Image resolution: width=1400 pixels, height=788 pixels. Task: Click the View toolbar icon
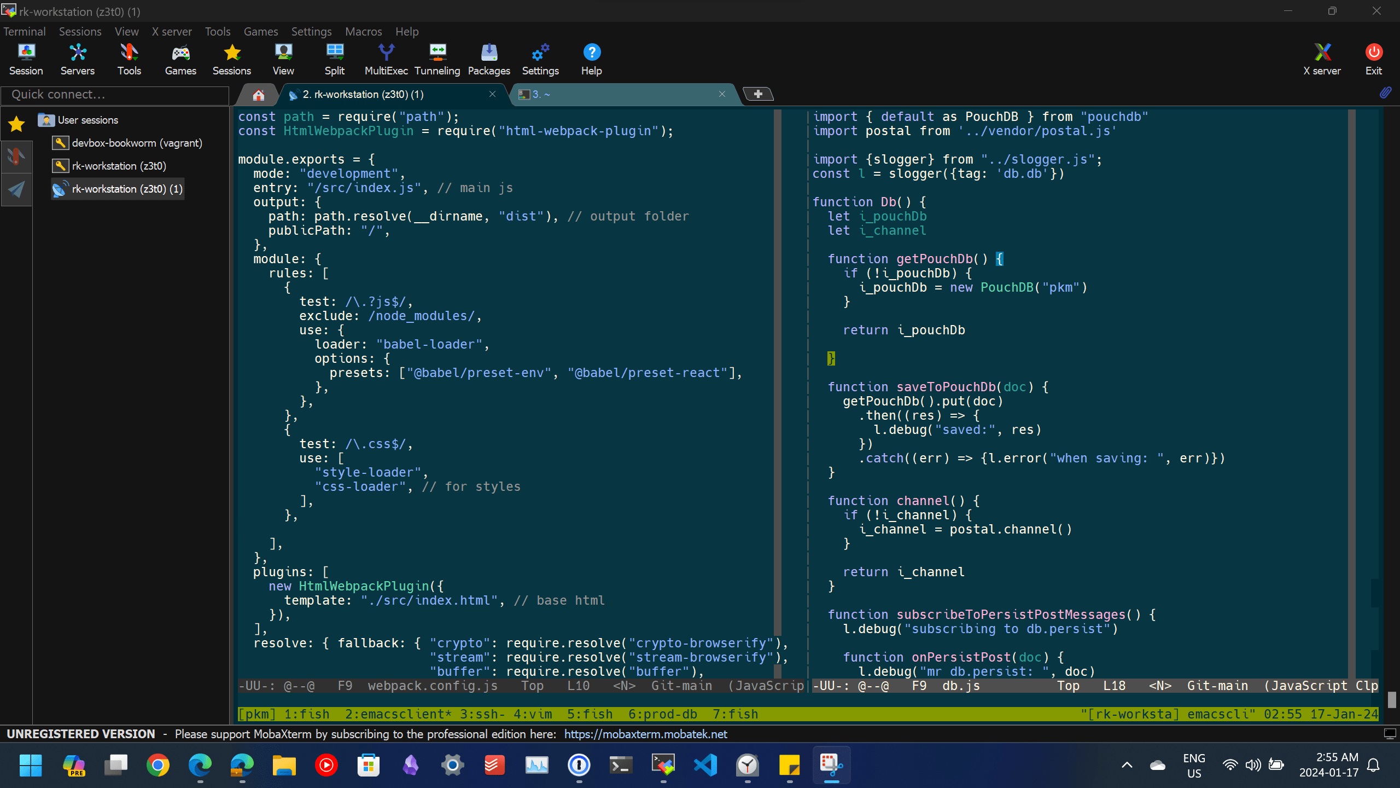pyautogui.click(x=283, y=60)
